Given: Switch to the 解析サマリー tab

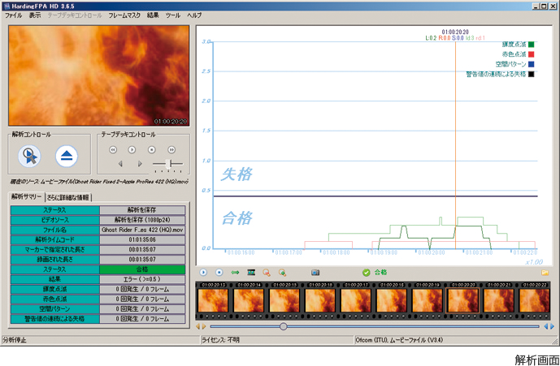Looking at the screenshot, I should [x=27, y=197].
